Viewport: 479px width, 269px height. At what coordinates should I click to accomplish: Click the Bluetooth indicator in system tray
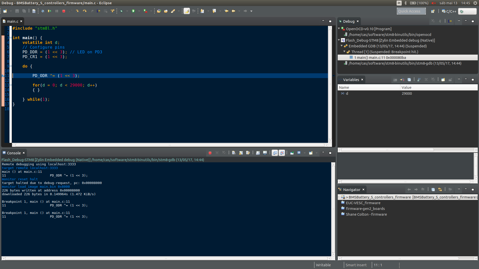pyautogui.click(x=406, y=3)
